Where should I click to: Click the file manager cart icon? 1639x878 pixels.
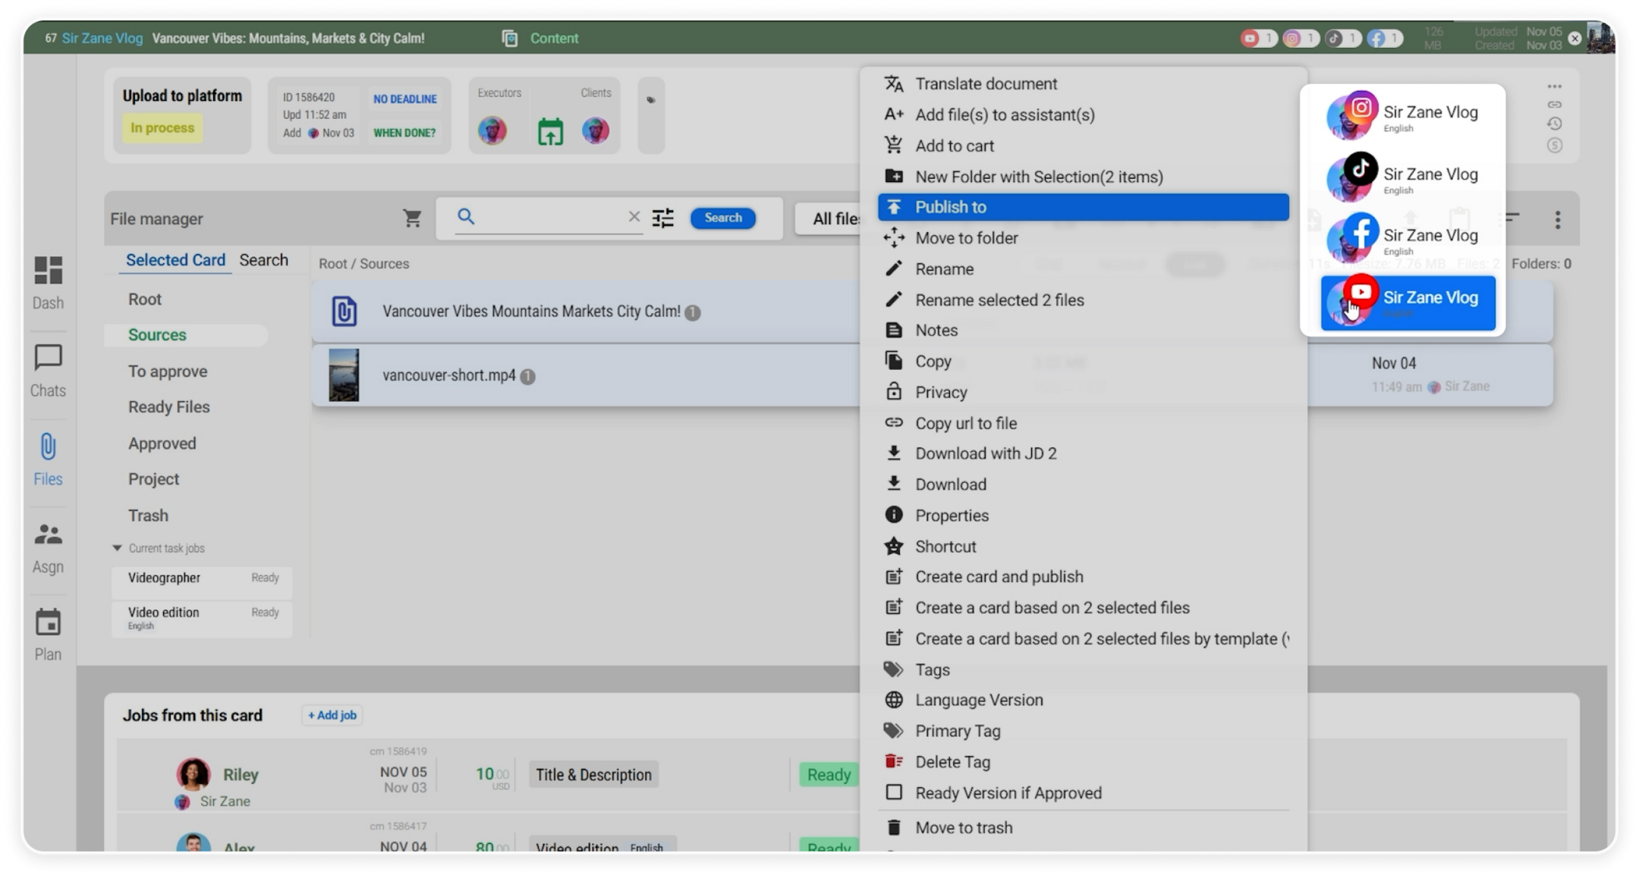pyautogui.click(x=412, y=218)
